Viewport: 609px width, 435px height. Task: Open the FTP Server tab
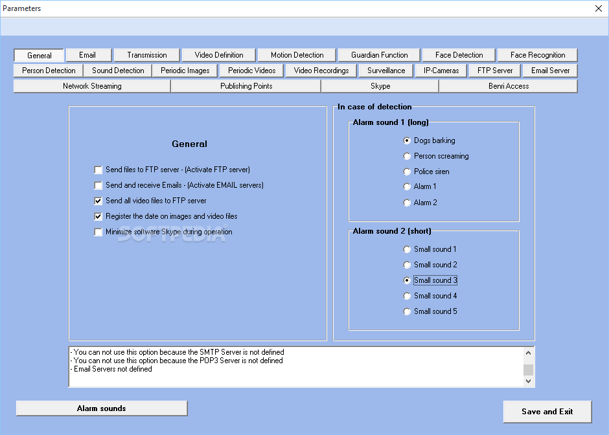[x=495, y=71]
